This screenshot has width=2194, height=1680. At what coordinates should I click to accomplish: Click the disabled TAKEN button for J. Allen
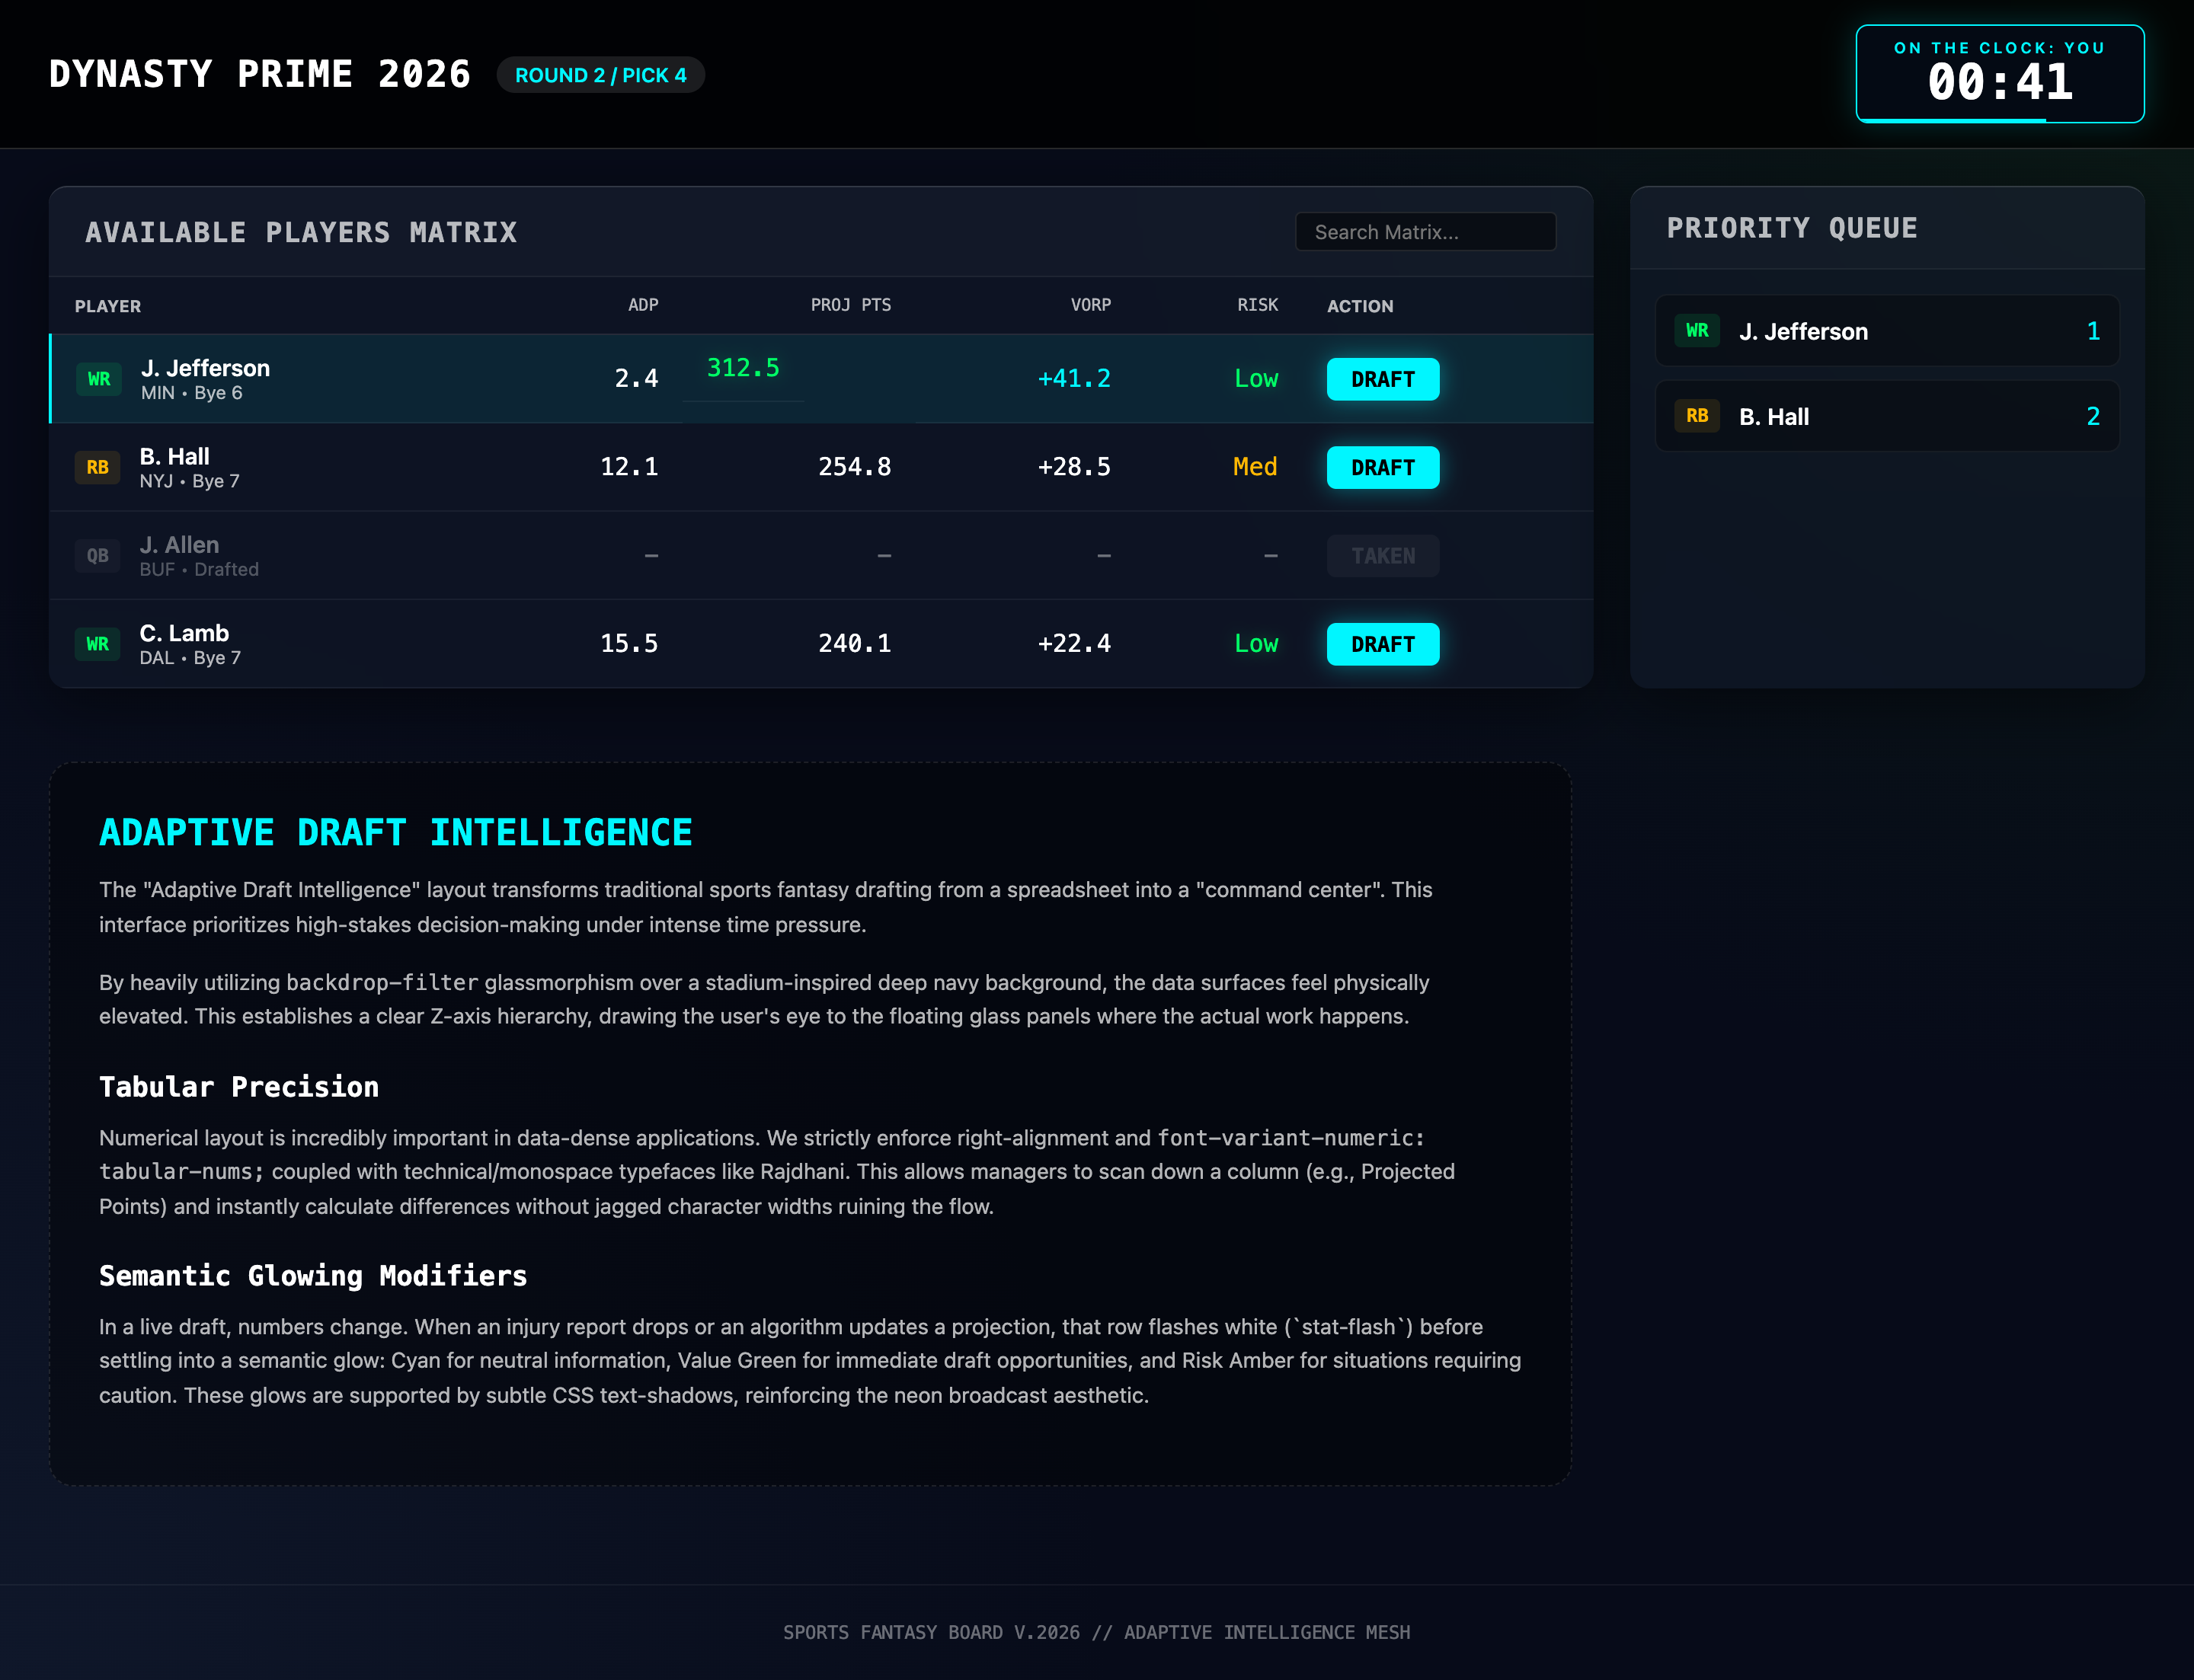[x=1382, y=556]
